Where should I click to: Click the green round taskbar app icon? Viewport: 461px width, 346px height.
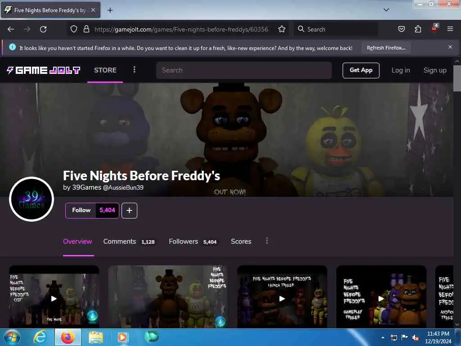tap(152, 336)
